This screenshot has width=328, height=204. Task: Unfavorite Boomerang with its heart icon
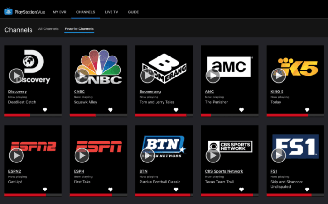176,110
